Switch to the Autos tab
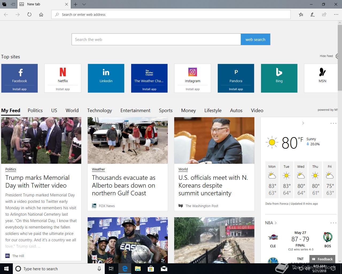This screenshot has width=342, height=274. [236, 111]
